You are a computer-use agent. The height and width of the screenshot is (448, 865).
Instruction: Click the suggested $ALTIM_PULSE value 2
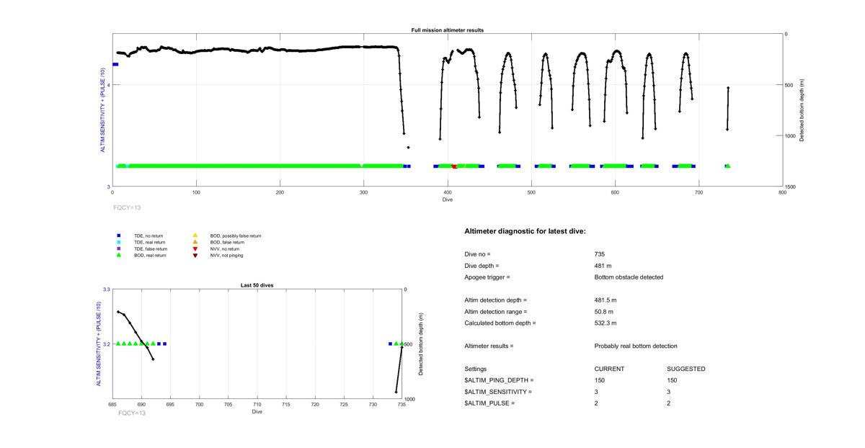669,403
